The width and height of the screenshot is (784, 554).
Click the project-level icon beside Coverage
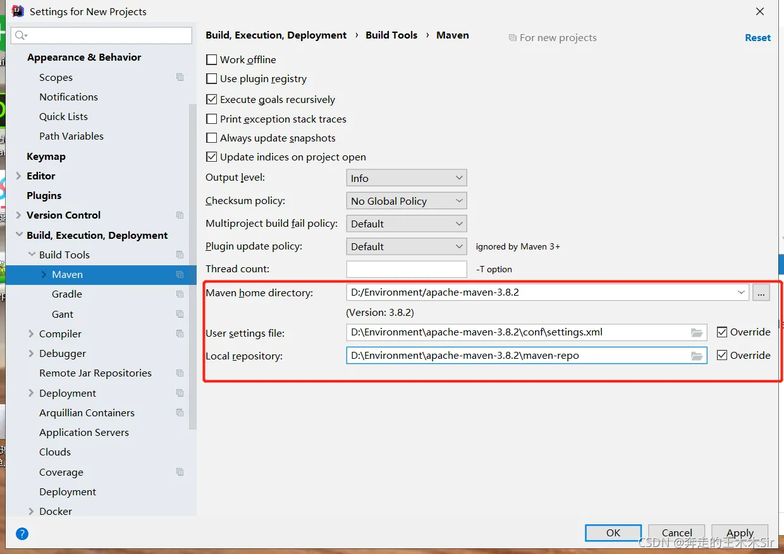[x=180, y=472]
